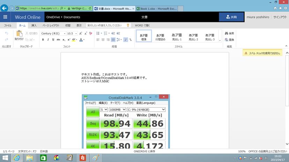Open the numbered list dropdown arrow

pyautogui.click(x=109, y=33)
